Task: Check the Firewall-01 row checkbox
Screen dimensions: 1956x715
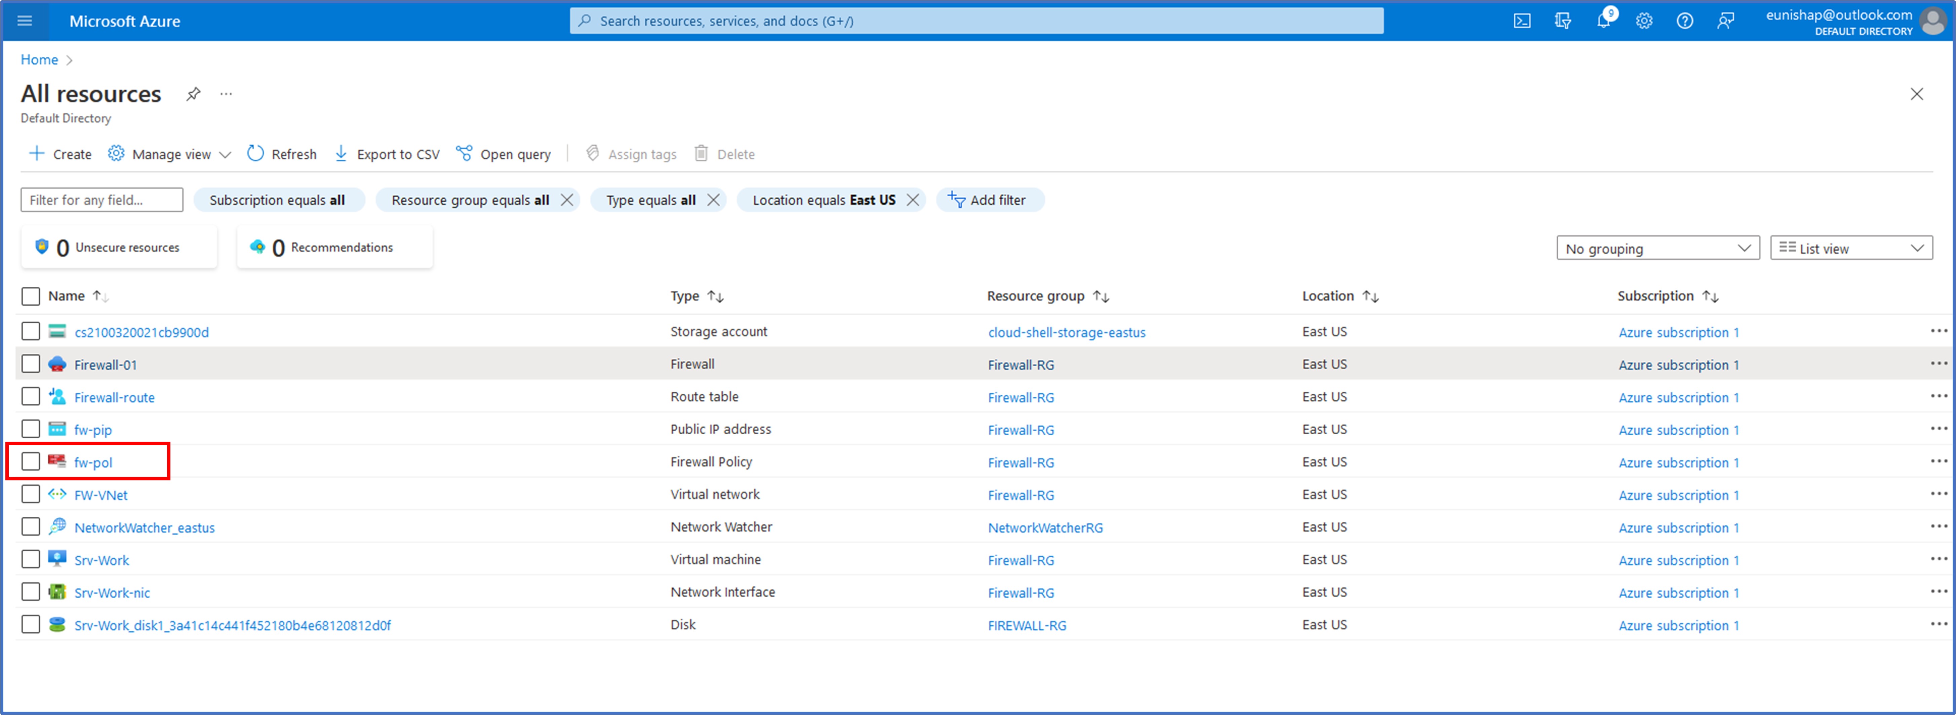Action: 30,364
